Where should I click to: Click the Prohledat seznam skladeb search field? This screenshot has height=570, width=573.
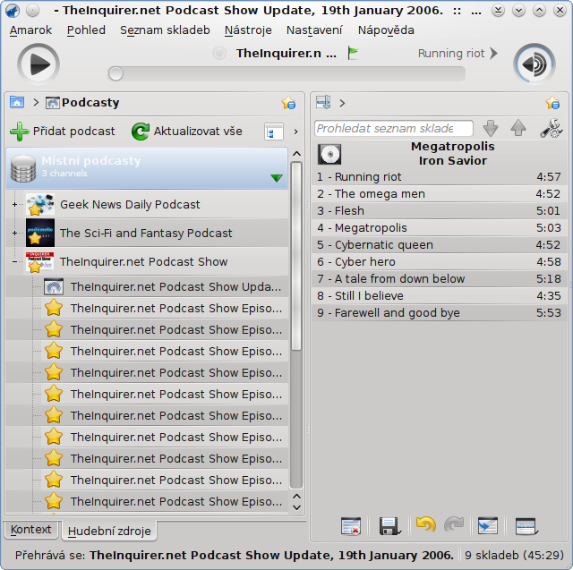(394, 129)
